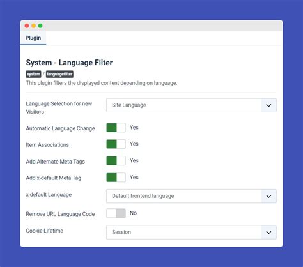The width and height of the screenshot is (303, 267).
Task: Click the Cookie Lifetime label text
Action: click(45, 231)
